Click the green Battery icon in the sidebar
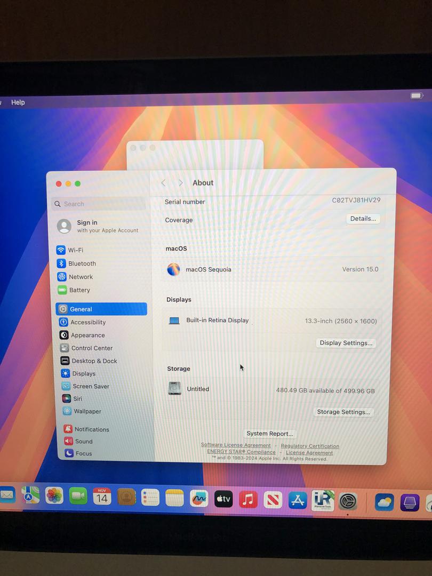Screen dimensions: 432x576 (x=62, y=290)
